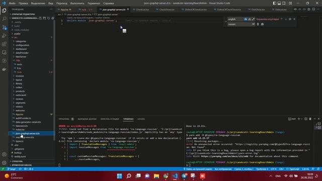The width and height of the screenshot is (322, 181).
Task: Click the git branch in status bar
Action: tap(12, 169)
